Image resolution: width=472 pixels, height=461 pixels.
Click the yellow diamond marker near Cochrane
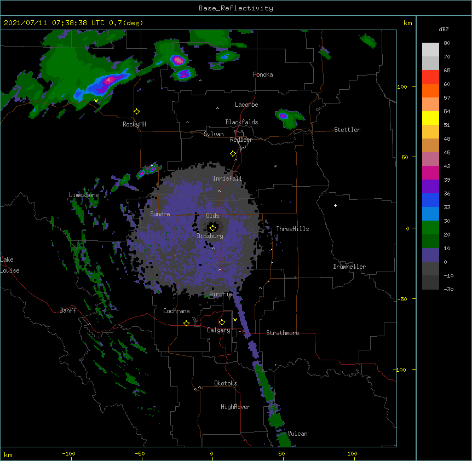[186, 323]
